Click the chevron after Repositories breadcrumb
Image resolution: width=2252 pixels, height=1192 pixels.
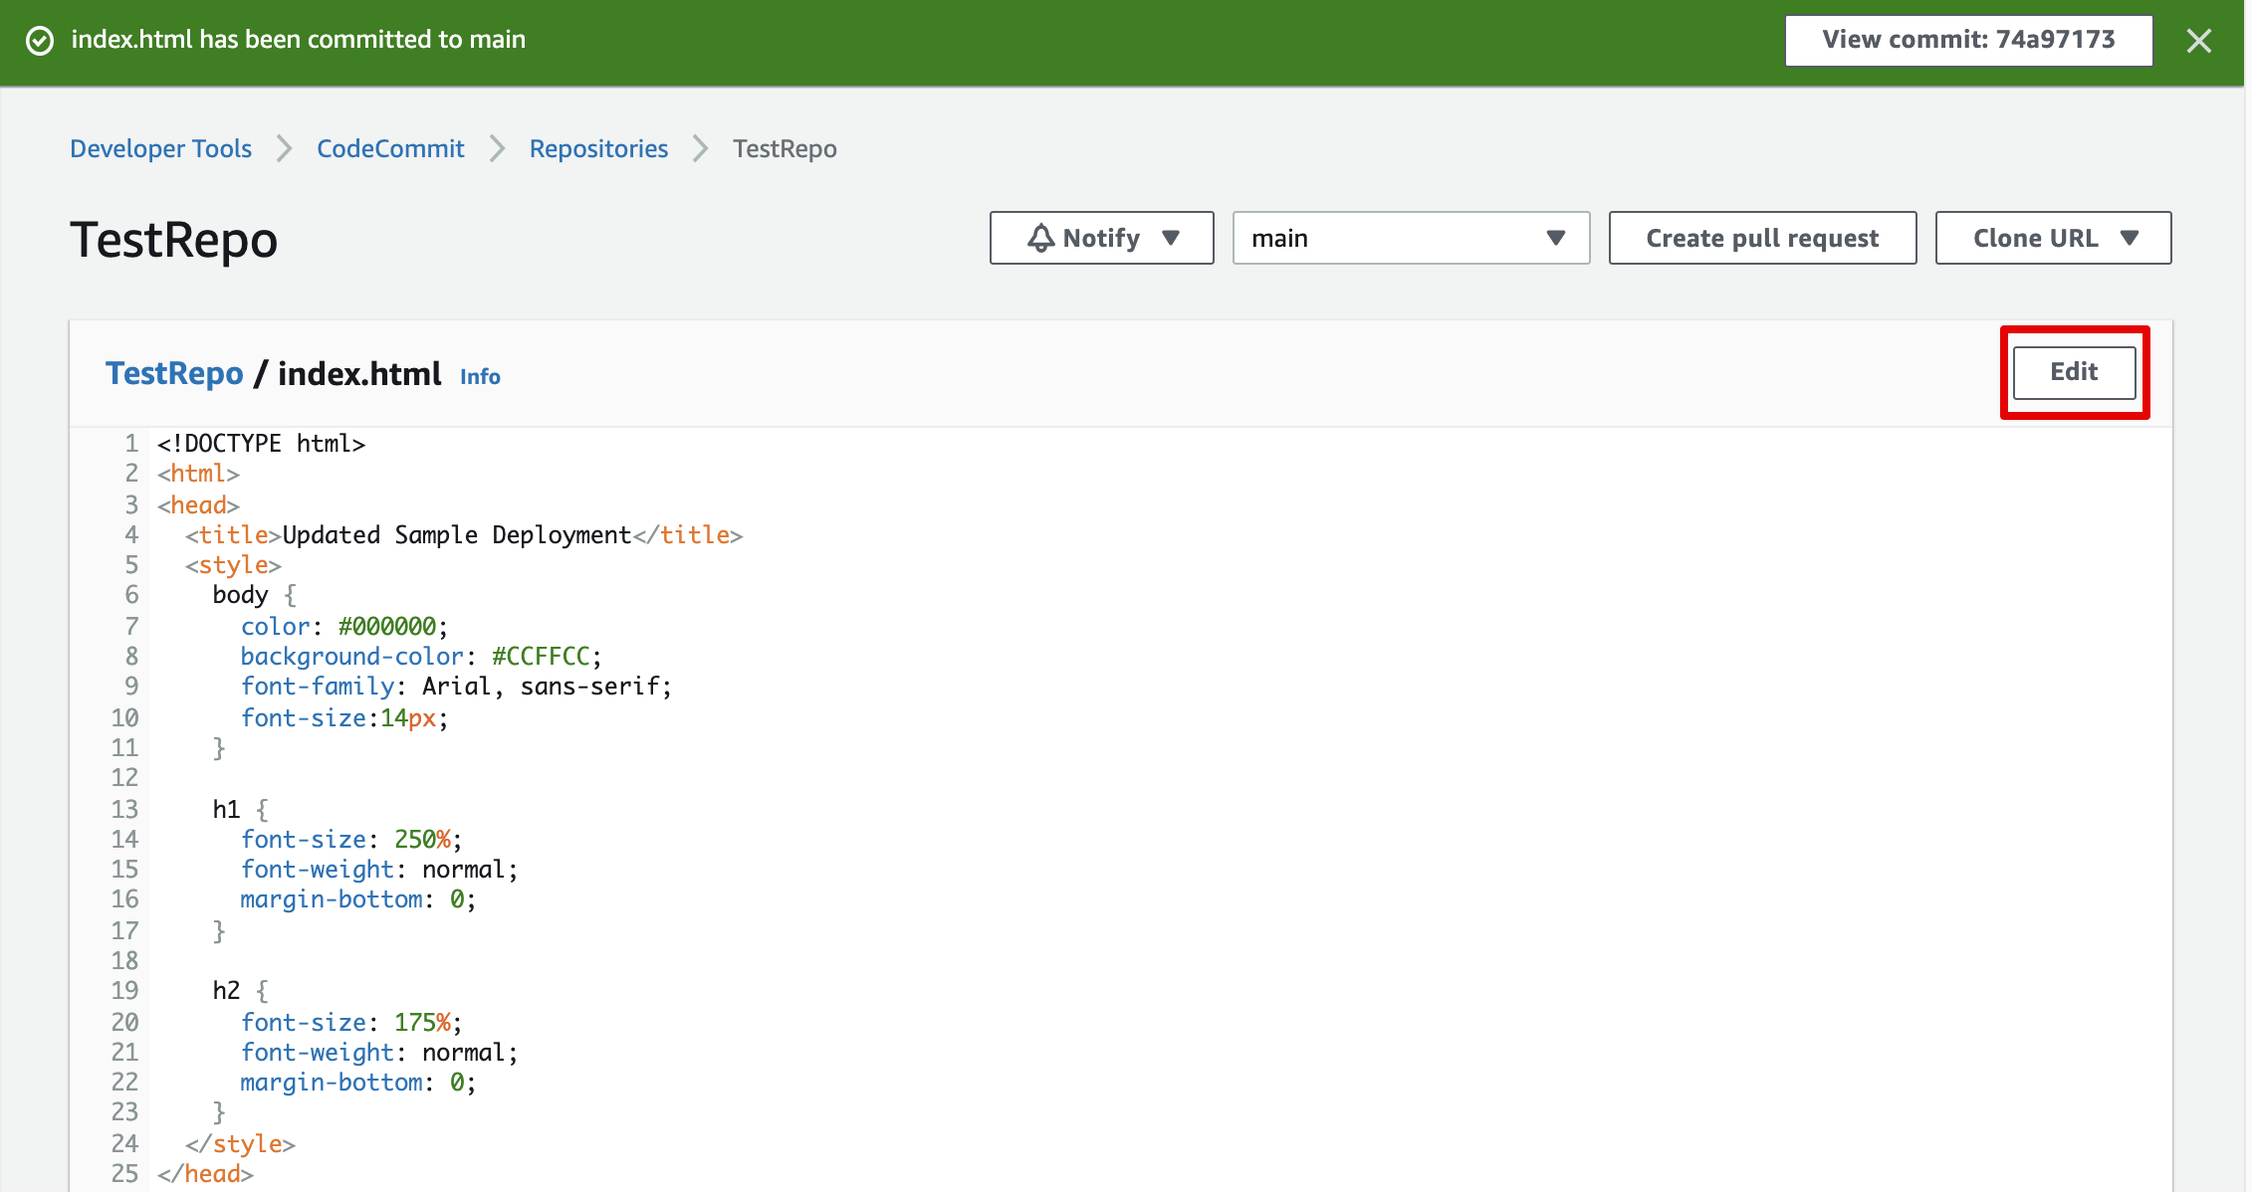coord(701,148)
